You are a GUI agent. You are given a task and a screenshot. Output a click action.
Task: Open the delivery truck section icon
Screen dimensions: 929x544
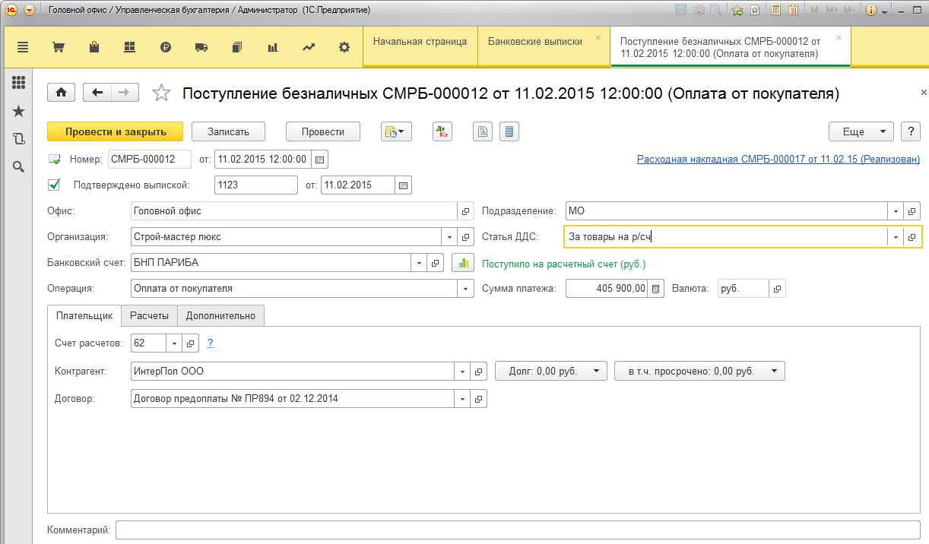(201, 47)
